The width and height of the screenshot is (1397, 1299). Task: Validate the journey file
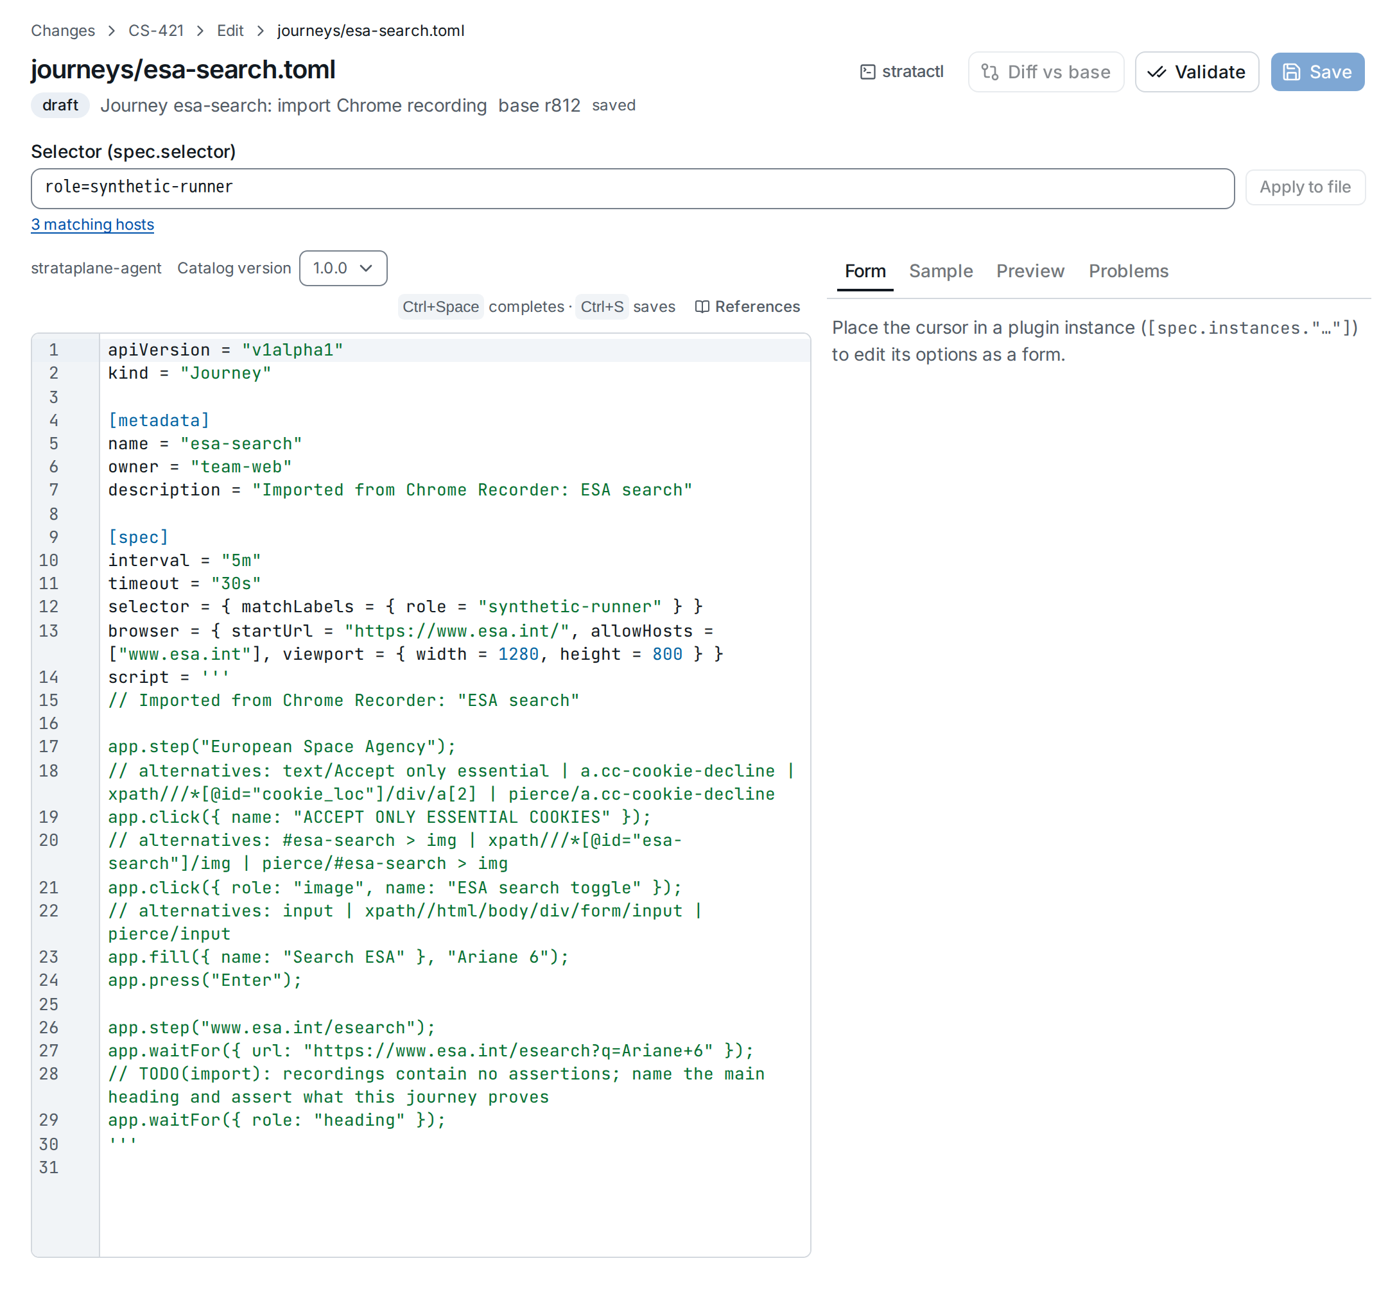click(1196, 72)
